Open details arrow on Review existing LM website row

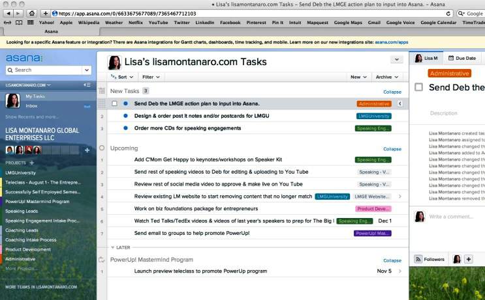(400, 197)
